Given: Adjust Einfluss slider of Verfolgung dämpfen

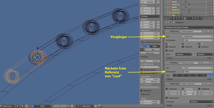Looking at the screenshot, I should 189,79.
